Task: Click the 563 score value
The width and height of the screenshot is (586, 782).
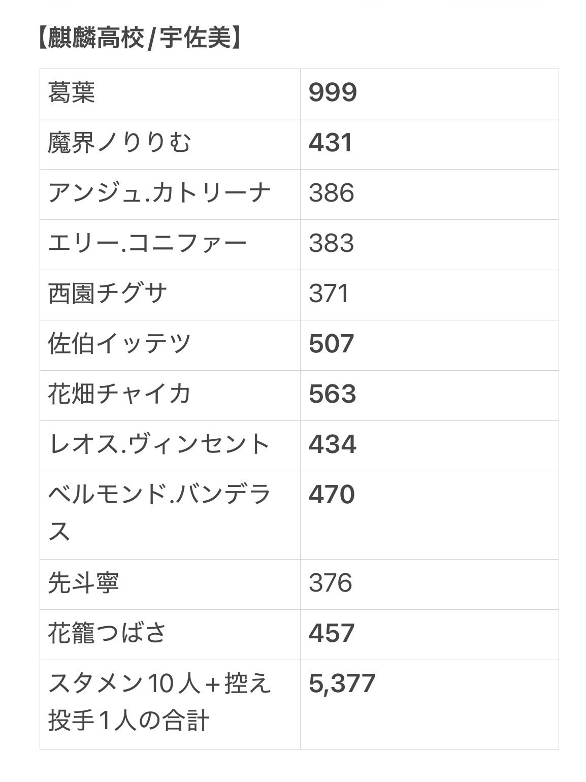Action: click(x=332, y=394)
